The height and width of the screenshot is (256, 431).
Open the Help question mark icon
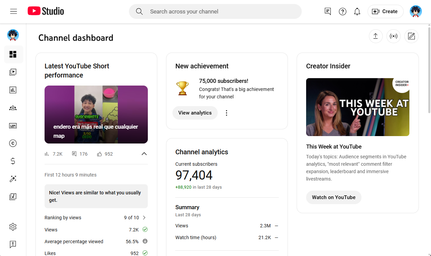pos(343,11)
